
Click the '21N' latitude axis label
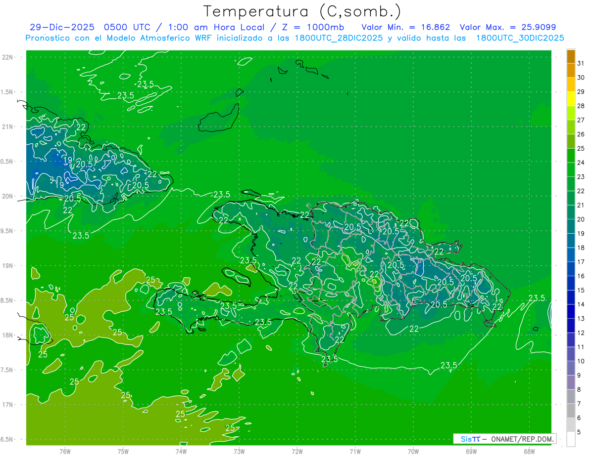pyautogui.click(x=7, y=127)
